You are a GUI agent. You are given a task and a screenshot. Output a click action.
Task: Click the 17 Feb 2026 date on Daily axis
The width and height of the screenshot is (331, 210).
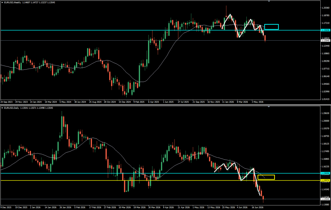click(x=95, y=207)
